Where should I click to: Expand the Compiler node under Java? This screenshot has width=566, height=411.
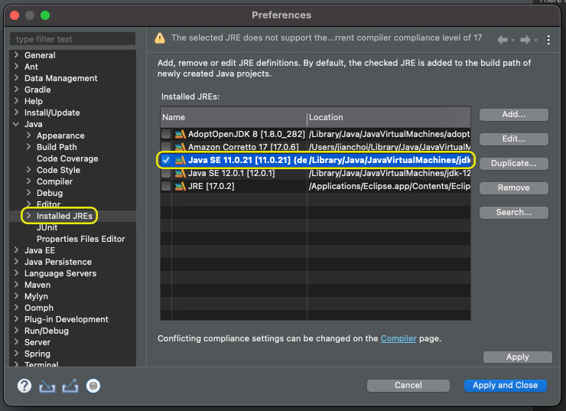[28, 181]
